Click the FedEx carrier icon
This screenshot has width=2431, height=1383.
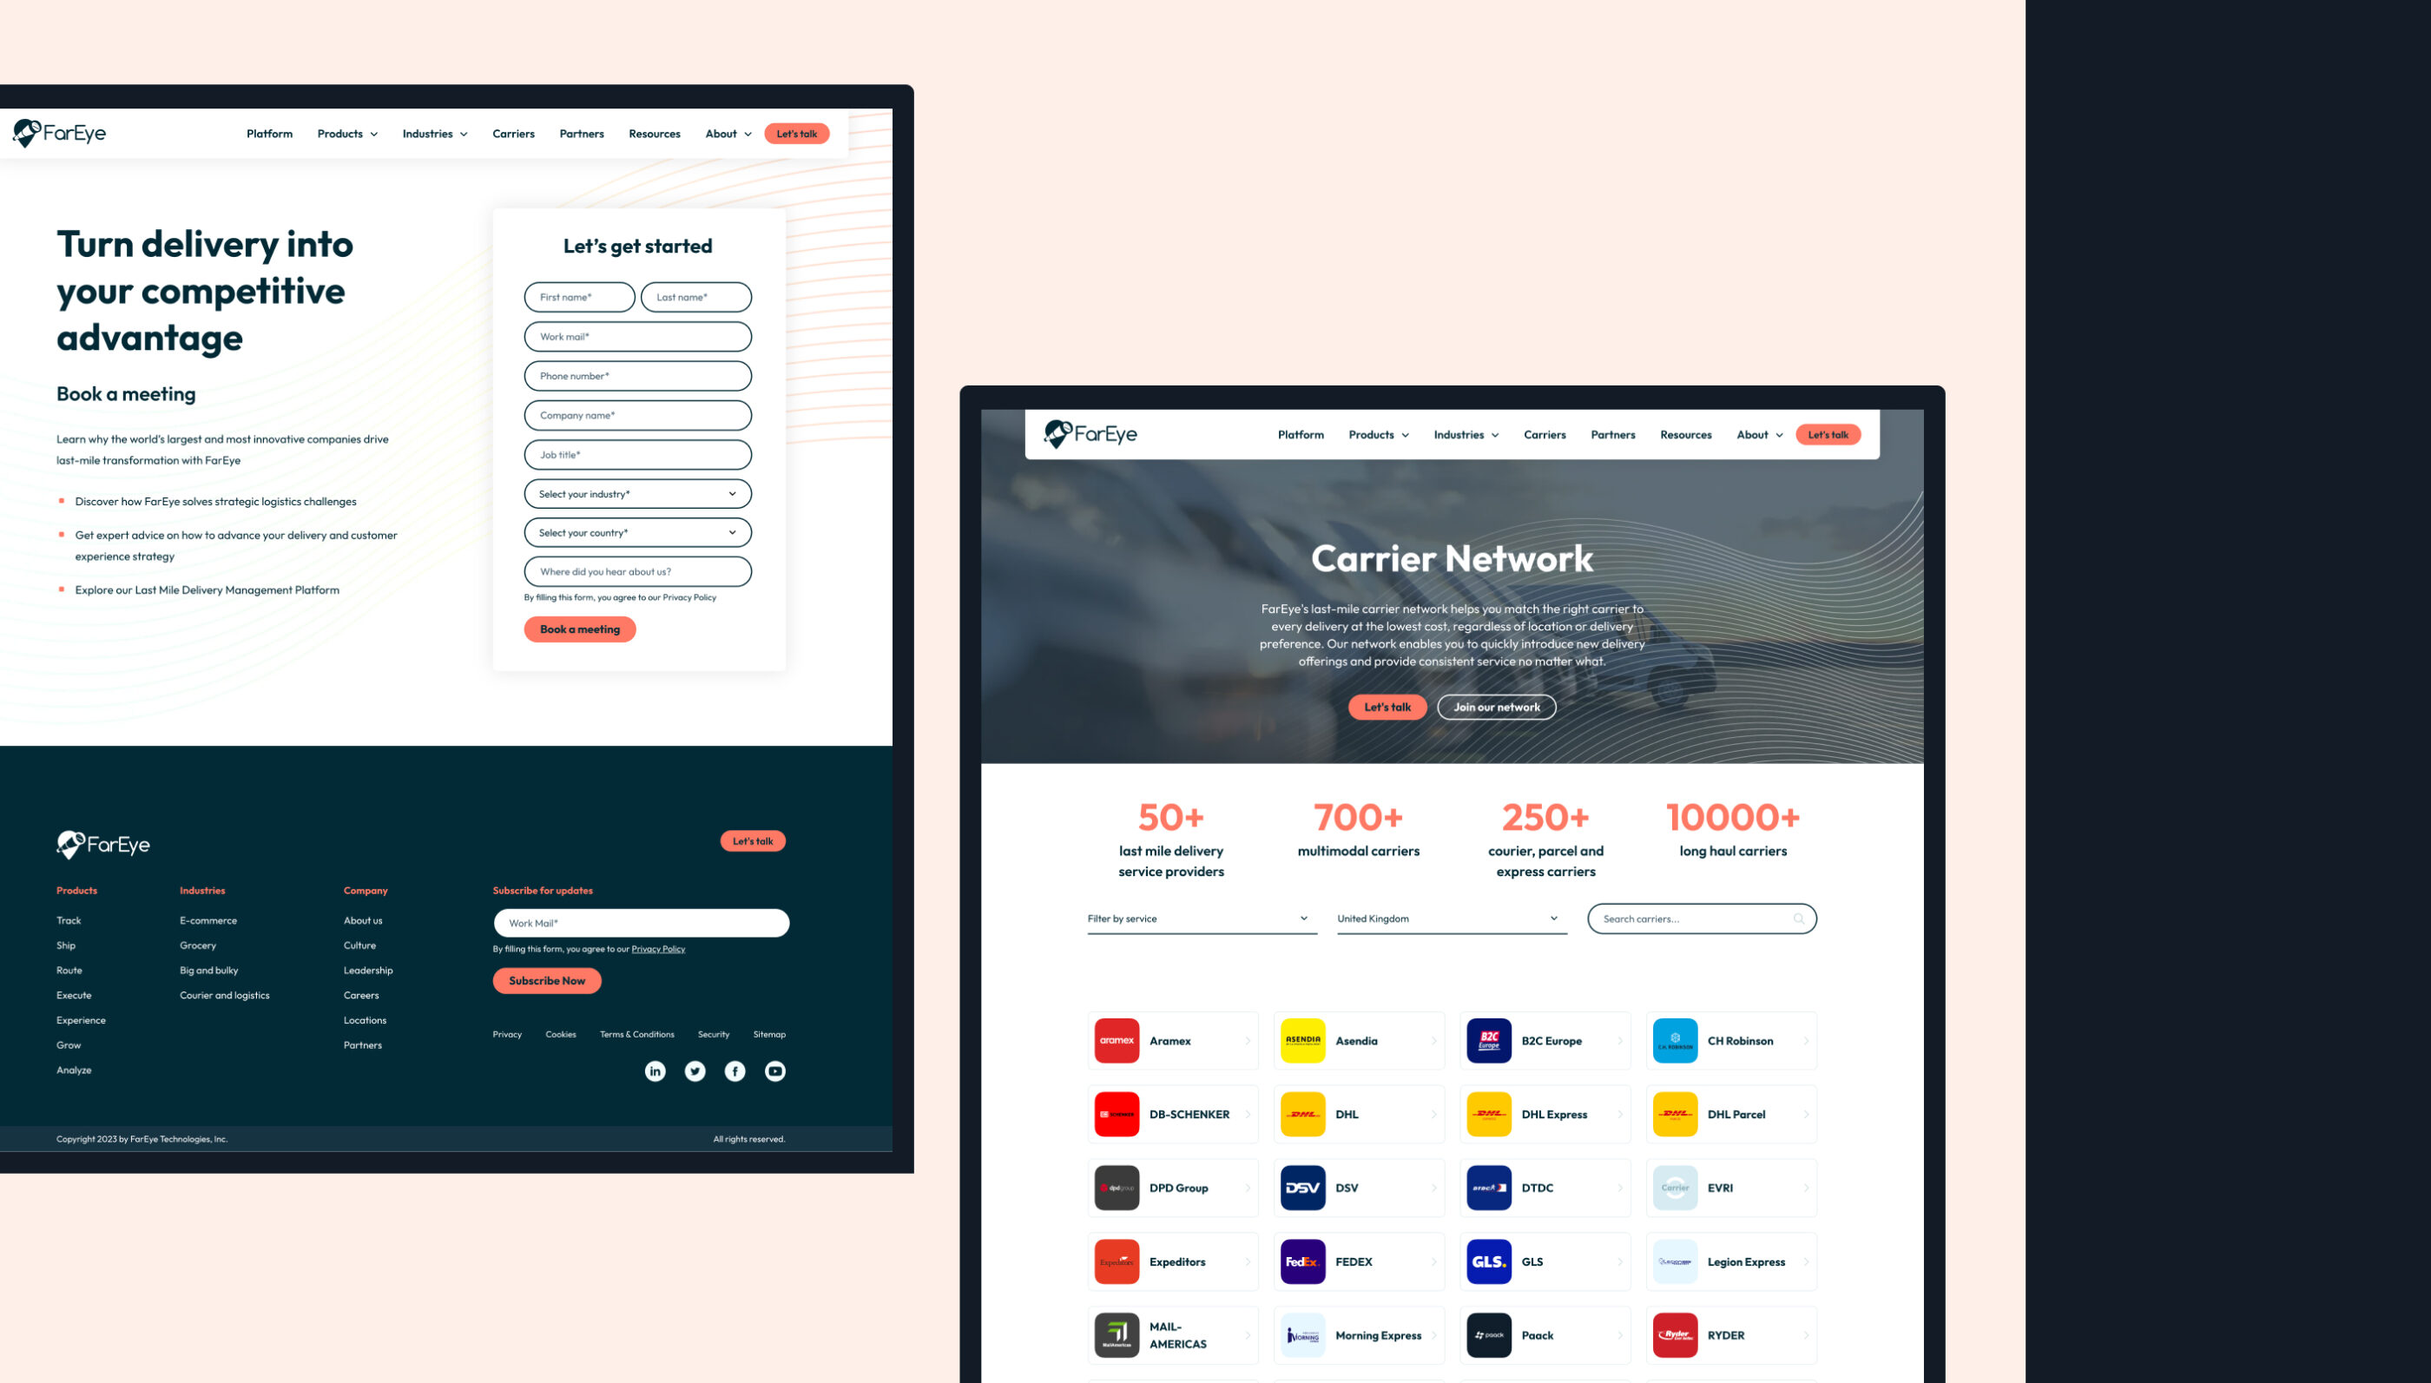coord(1304,1261)
